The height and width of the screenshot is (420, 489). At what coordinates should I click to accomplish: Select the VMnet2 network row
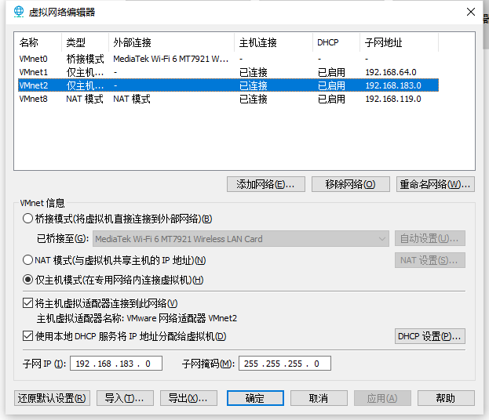[x=228, y=85]
